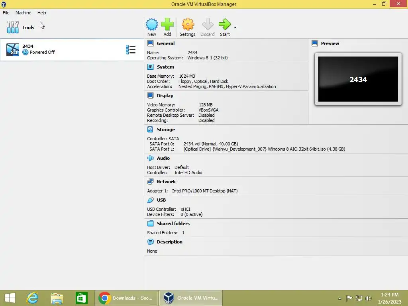Click the Description section speech icon
Image resolution: width=408 pixels, height=306 pixels.
pos(150,242)
